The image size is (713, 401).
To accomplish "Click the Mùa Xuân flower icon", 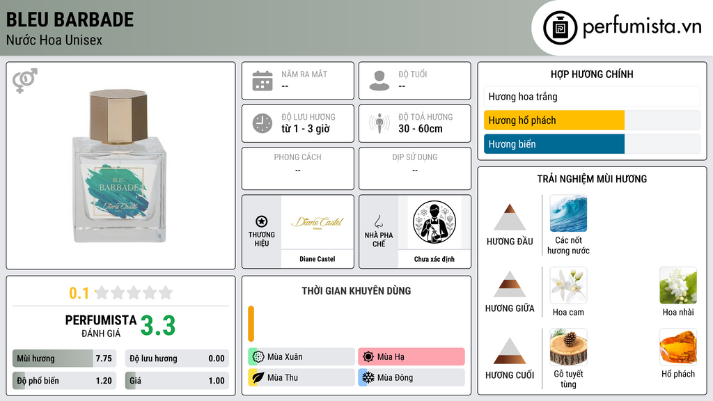I will [x=258, y=357].
